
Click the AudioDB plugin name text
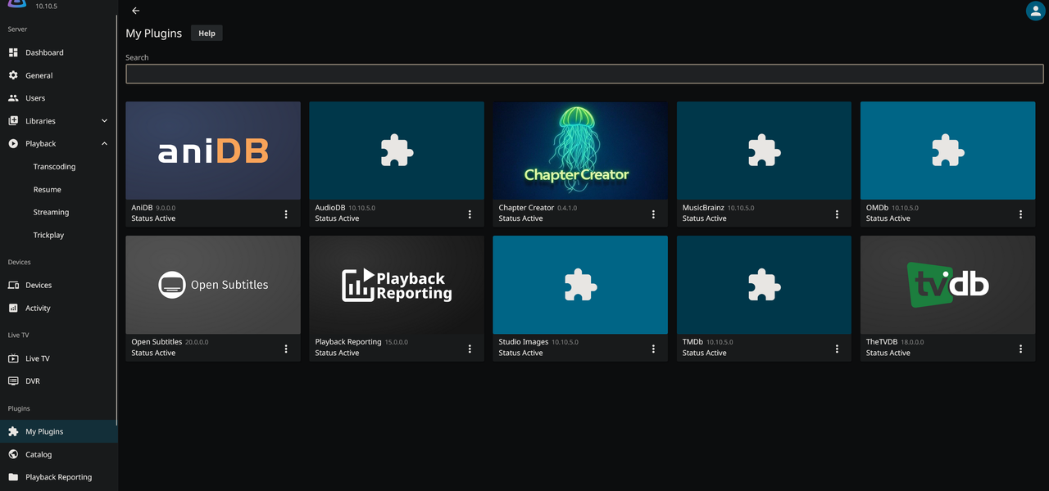click(330, 208)
